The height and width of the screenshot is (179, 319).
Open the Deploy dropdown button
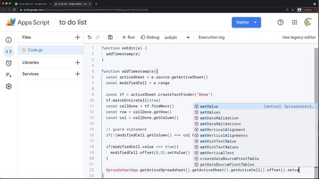(x=246, y=22)
